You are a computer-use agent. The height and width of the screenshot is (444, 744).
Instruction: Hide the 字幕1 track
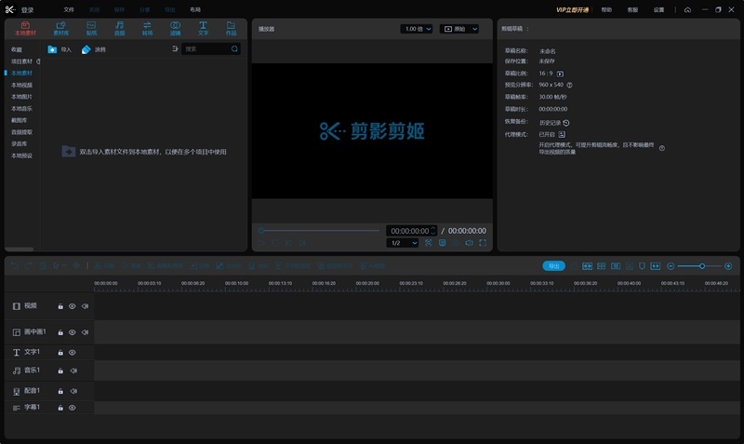tap(73, 408)
